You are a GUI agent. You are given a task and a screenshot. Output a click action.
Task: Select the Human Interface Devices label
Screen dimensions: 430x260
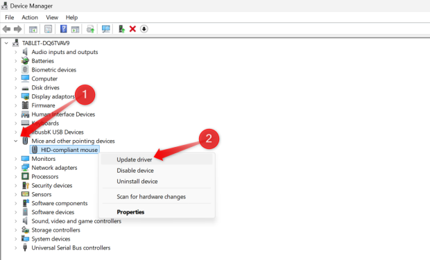click(x=63, y=114)
